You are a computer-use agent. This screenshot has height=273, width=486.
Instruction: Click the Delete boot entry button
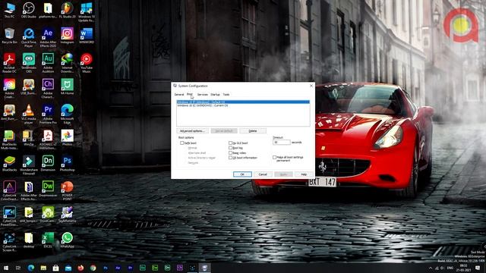253,131
